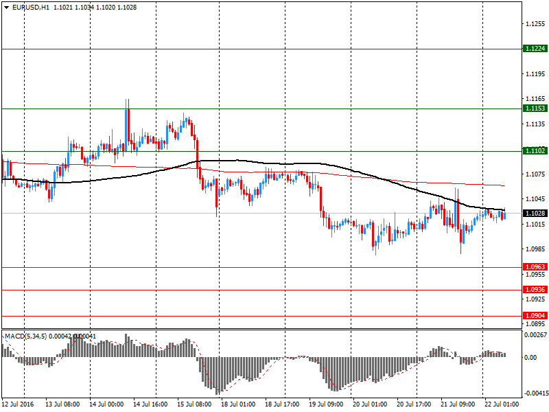Click the current price label 1.1028

tap(535, 214)
